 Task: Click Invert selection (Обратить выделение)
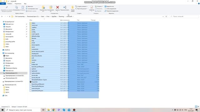click(111, 11)
